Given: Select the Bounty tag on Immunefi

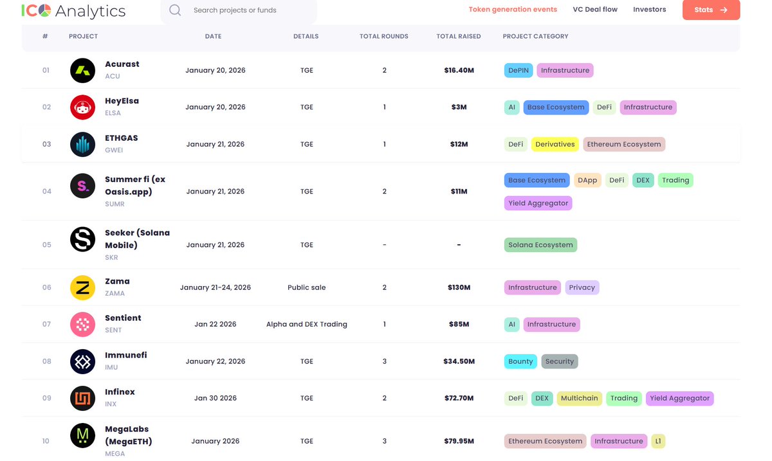Looking at the screenshot, I should [x=520, y=361].
